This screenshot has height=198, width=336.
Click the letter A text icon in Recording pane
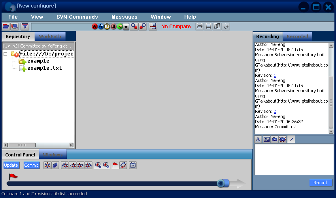pos(258,139)
